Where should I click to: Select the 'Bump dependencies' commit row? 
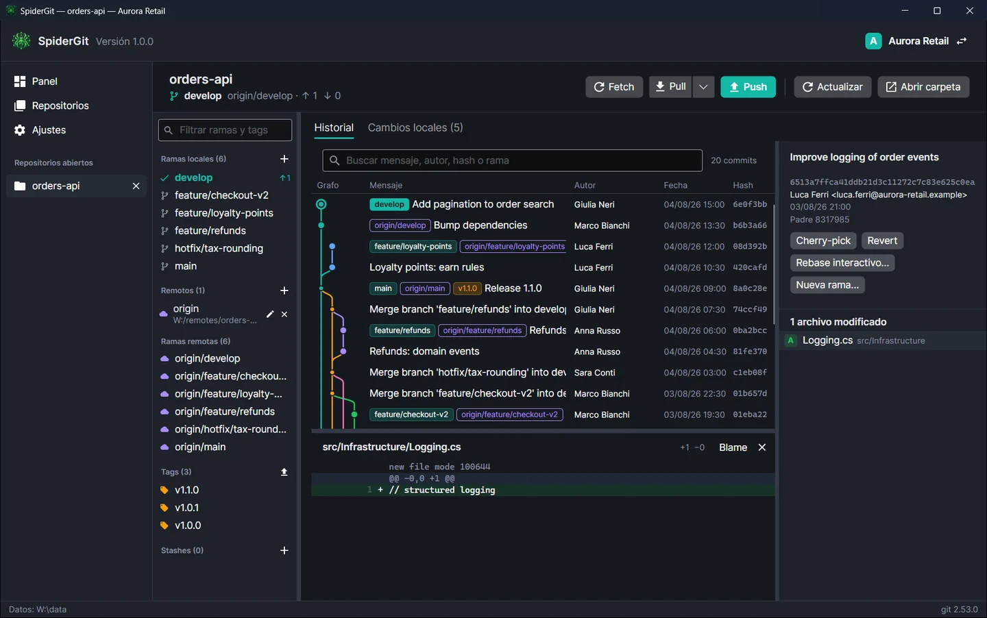pyautogui.click(x=542, y=225)
